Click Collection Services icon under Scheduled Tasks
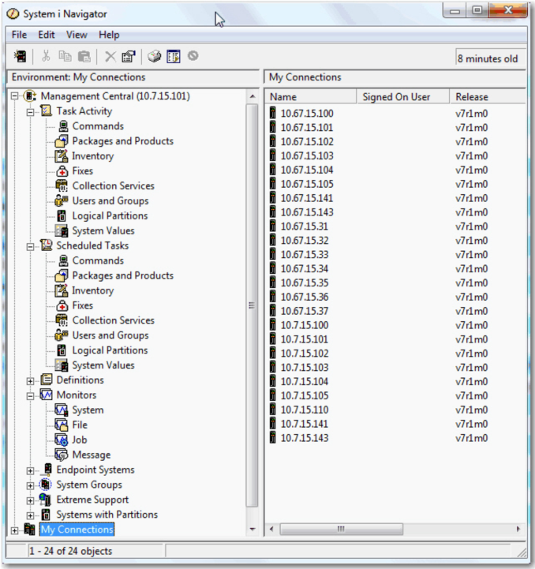The width and height of the screenshot is (535, 569). [x=62, y=320]
